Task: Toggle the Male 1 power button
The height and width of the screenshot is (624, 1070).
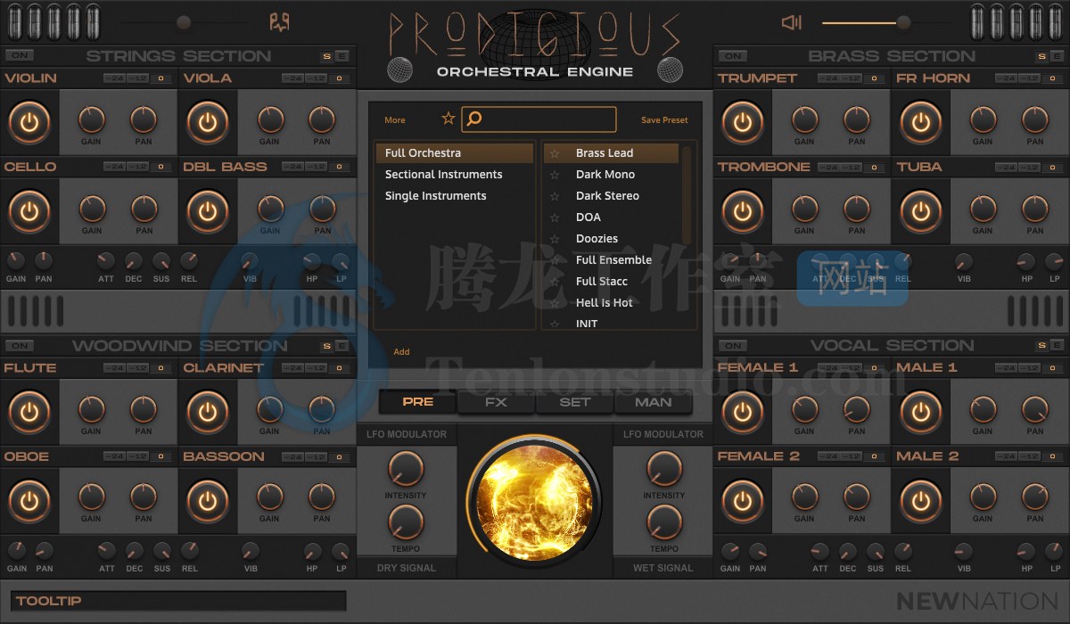Action: [921, 412]
